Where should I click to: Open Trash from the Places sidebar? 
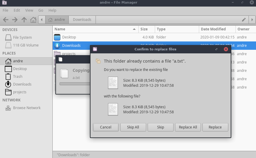[18, 77]
